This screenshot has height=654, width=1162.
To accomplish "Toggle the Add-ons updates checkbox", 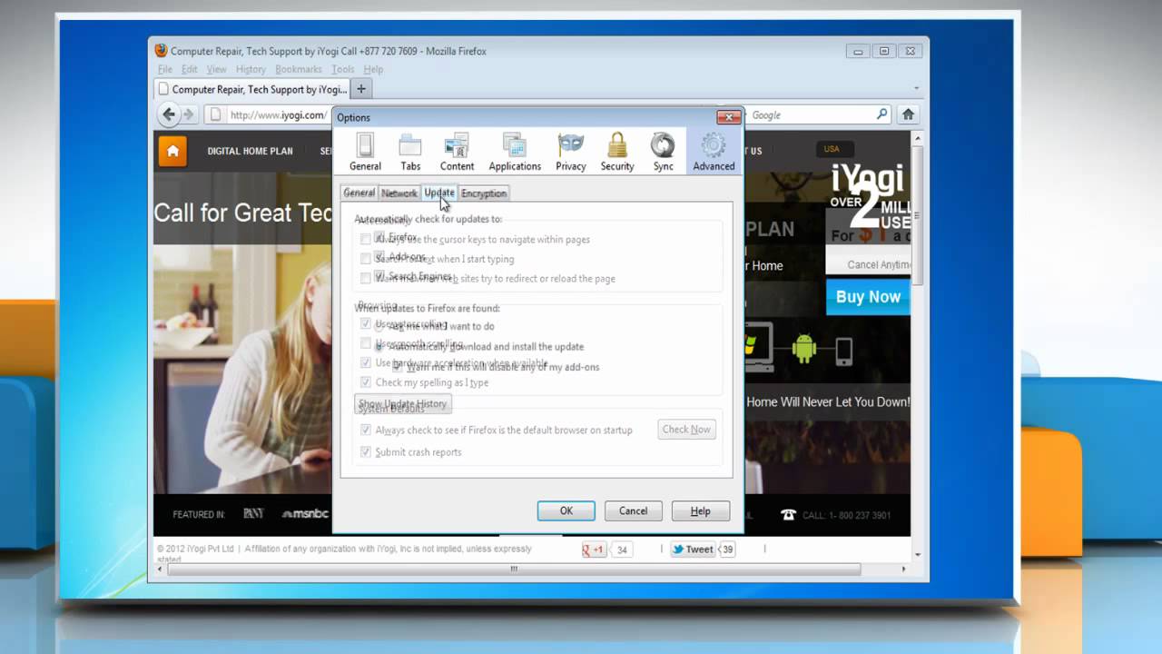I will tap(379, 257).
